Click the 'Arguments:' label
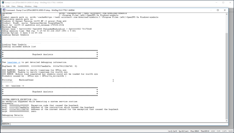 (8, 103)
